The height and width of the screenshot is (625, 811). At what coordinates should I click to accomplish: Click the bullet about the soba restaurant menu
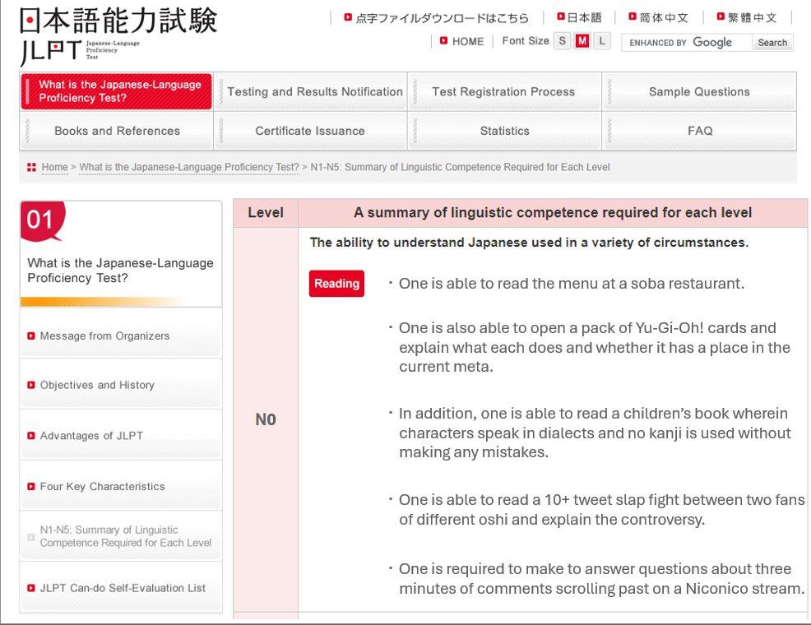[x=571, y=283]
